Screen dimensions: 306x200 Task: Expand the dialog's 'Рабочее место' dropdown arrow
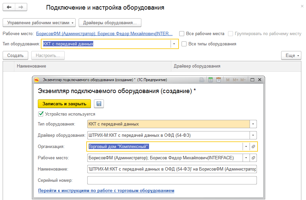tap(246, 158)
